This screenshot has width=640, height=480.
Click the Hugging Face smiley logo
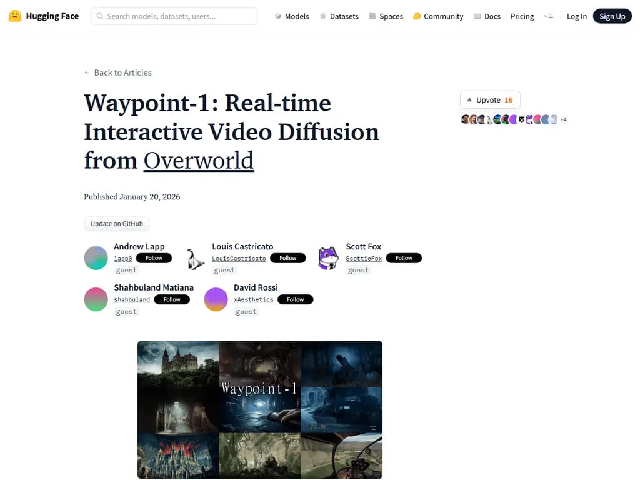(14, 16)
